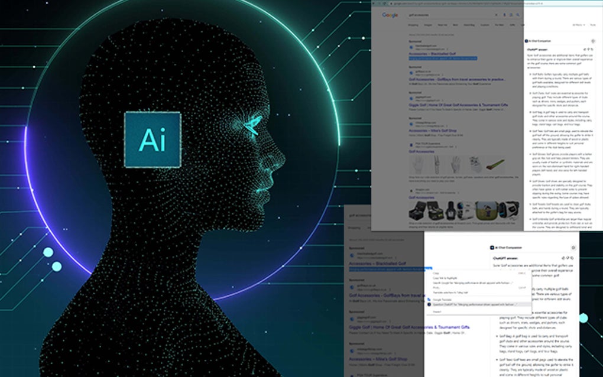The image size is (603, 377).
Task: Clear the golf accessories query with the X icon
Action: (496, 15)
